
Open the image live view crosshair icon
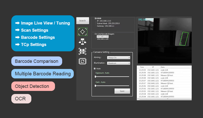point(82,32)
